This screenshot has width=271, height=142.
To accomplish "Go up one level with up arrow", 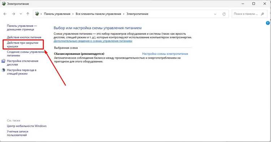I will [28, 14].
